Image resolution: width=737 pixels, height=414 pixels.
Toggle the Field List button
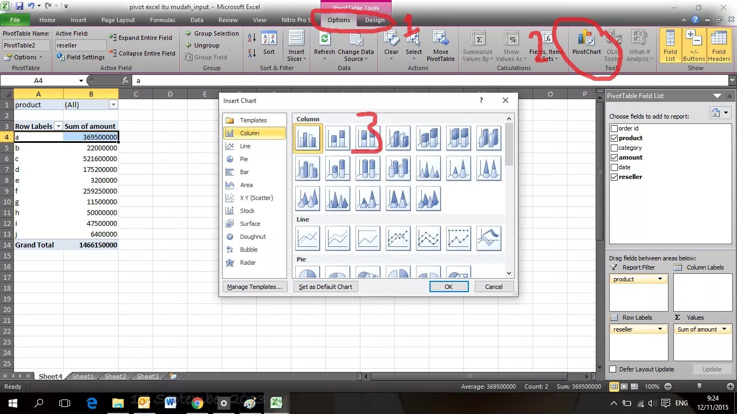pos(671,46)
